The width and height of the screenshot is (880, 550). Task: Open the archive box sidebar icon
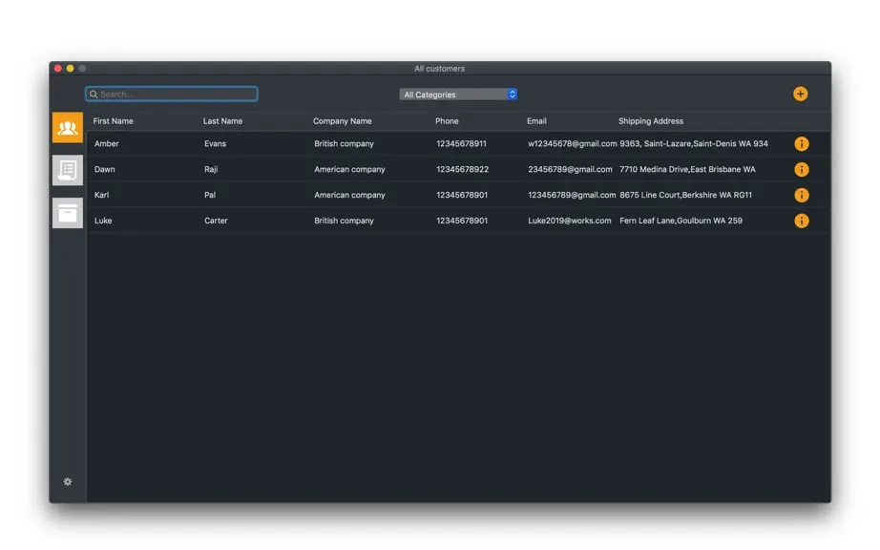(x=68, y=213)
